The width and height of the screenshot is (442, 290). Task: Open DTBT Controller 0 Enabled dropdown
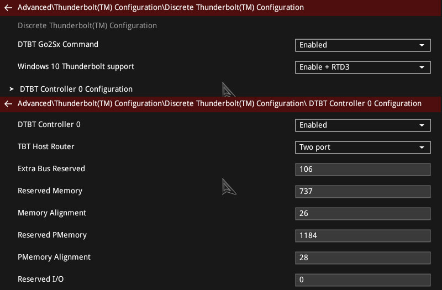[363, 125]
